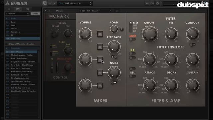
Task: Click the info icon in top toolbar
Action: click(x=157, y=3)
